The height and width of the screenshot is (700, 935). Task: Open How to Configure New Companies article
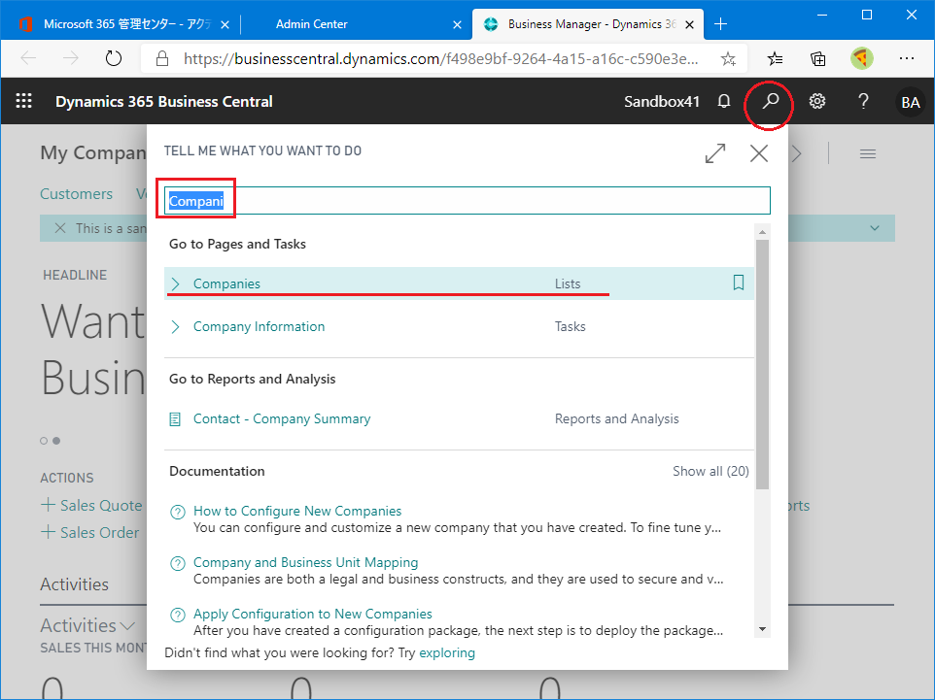click(x=297, y=511)
